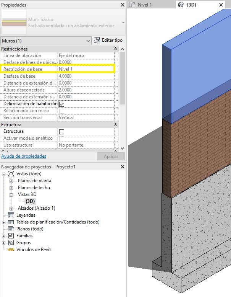Enable the Estructura checkbox

[x=61, y=132]
